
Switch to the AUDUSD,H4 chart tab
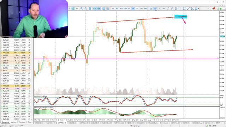(x=95, y=123)
